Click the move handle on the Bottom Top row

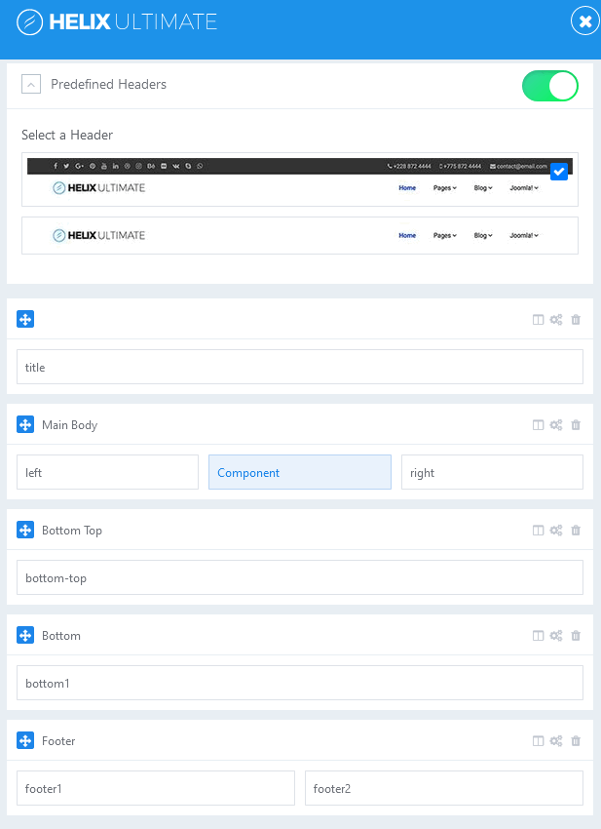tap(25, 530)
